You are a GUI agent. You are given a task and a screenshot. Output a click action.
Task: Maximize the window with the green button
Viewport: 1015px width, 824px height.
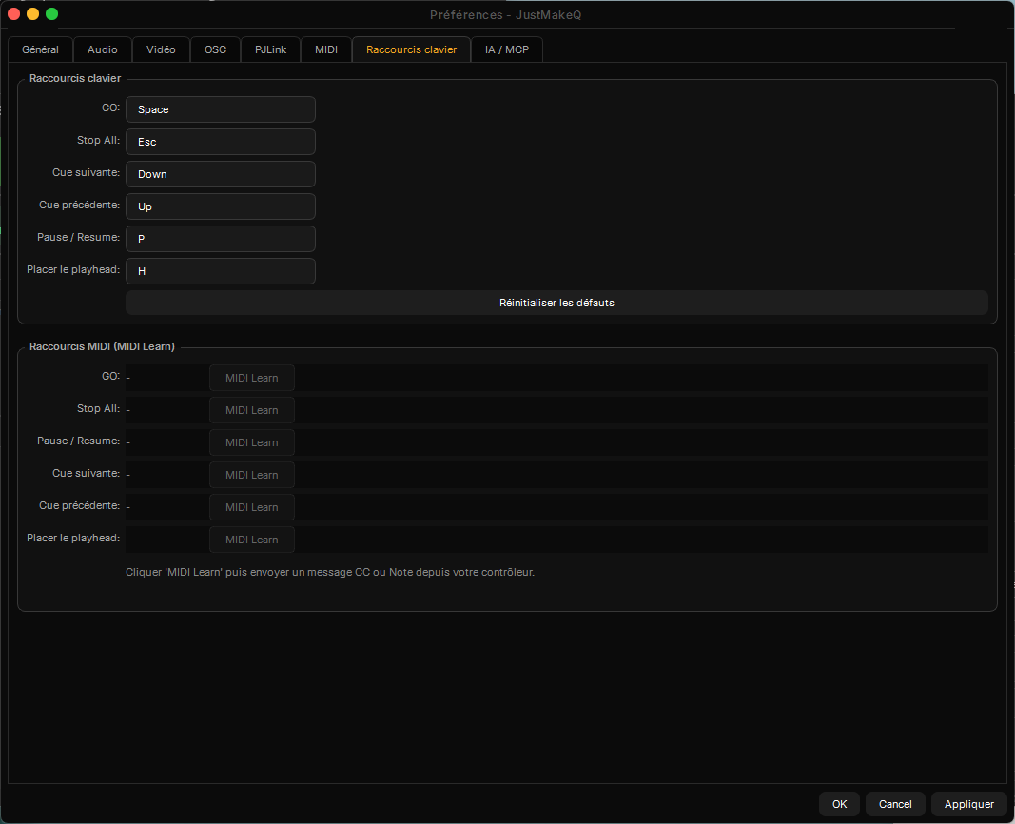click(51, 13)
